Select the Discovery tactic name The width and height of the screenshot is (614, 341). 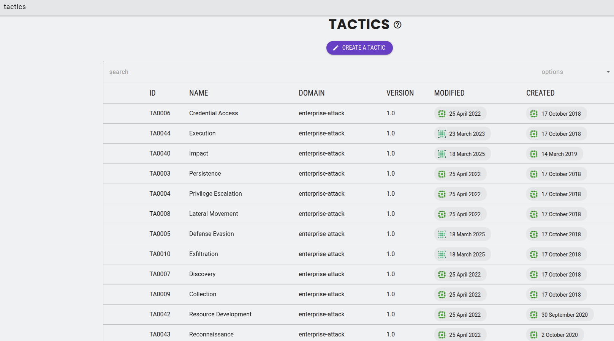click(202, 274)
